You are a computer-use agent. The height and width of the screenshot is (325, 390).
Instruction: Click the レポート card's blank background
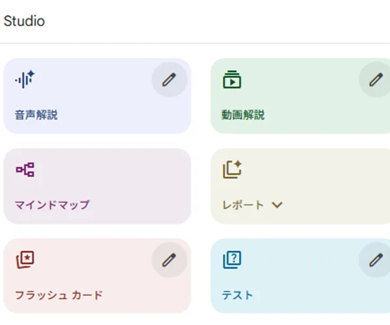pyautogui.click(x=325, y=175)
